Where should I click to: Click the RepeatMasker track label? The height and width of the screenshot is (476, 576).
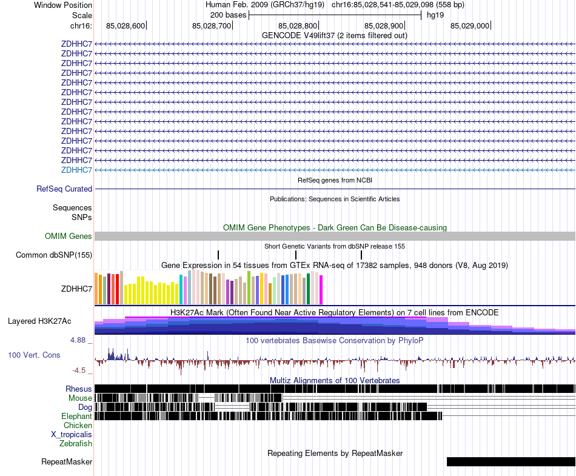pyautogui.click(x=67, y=462)
